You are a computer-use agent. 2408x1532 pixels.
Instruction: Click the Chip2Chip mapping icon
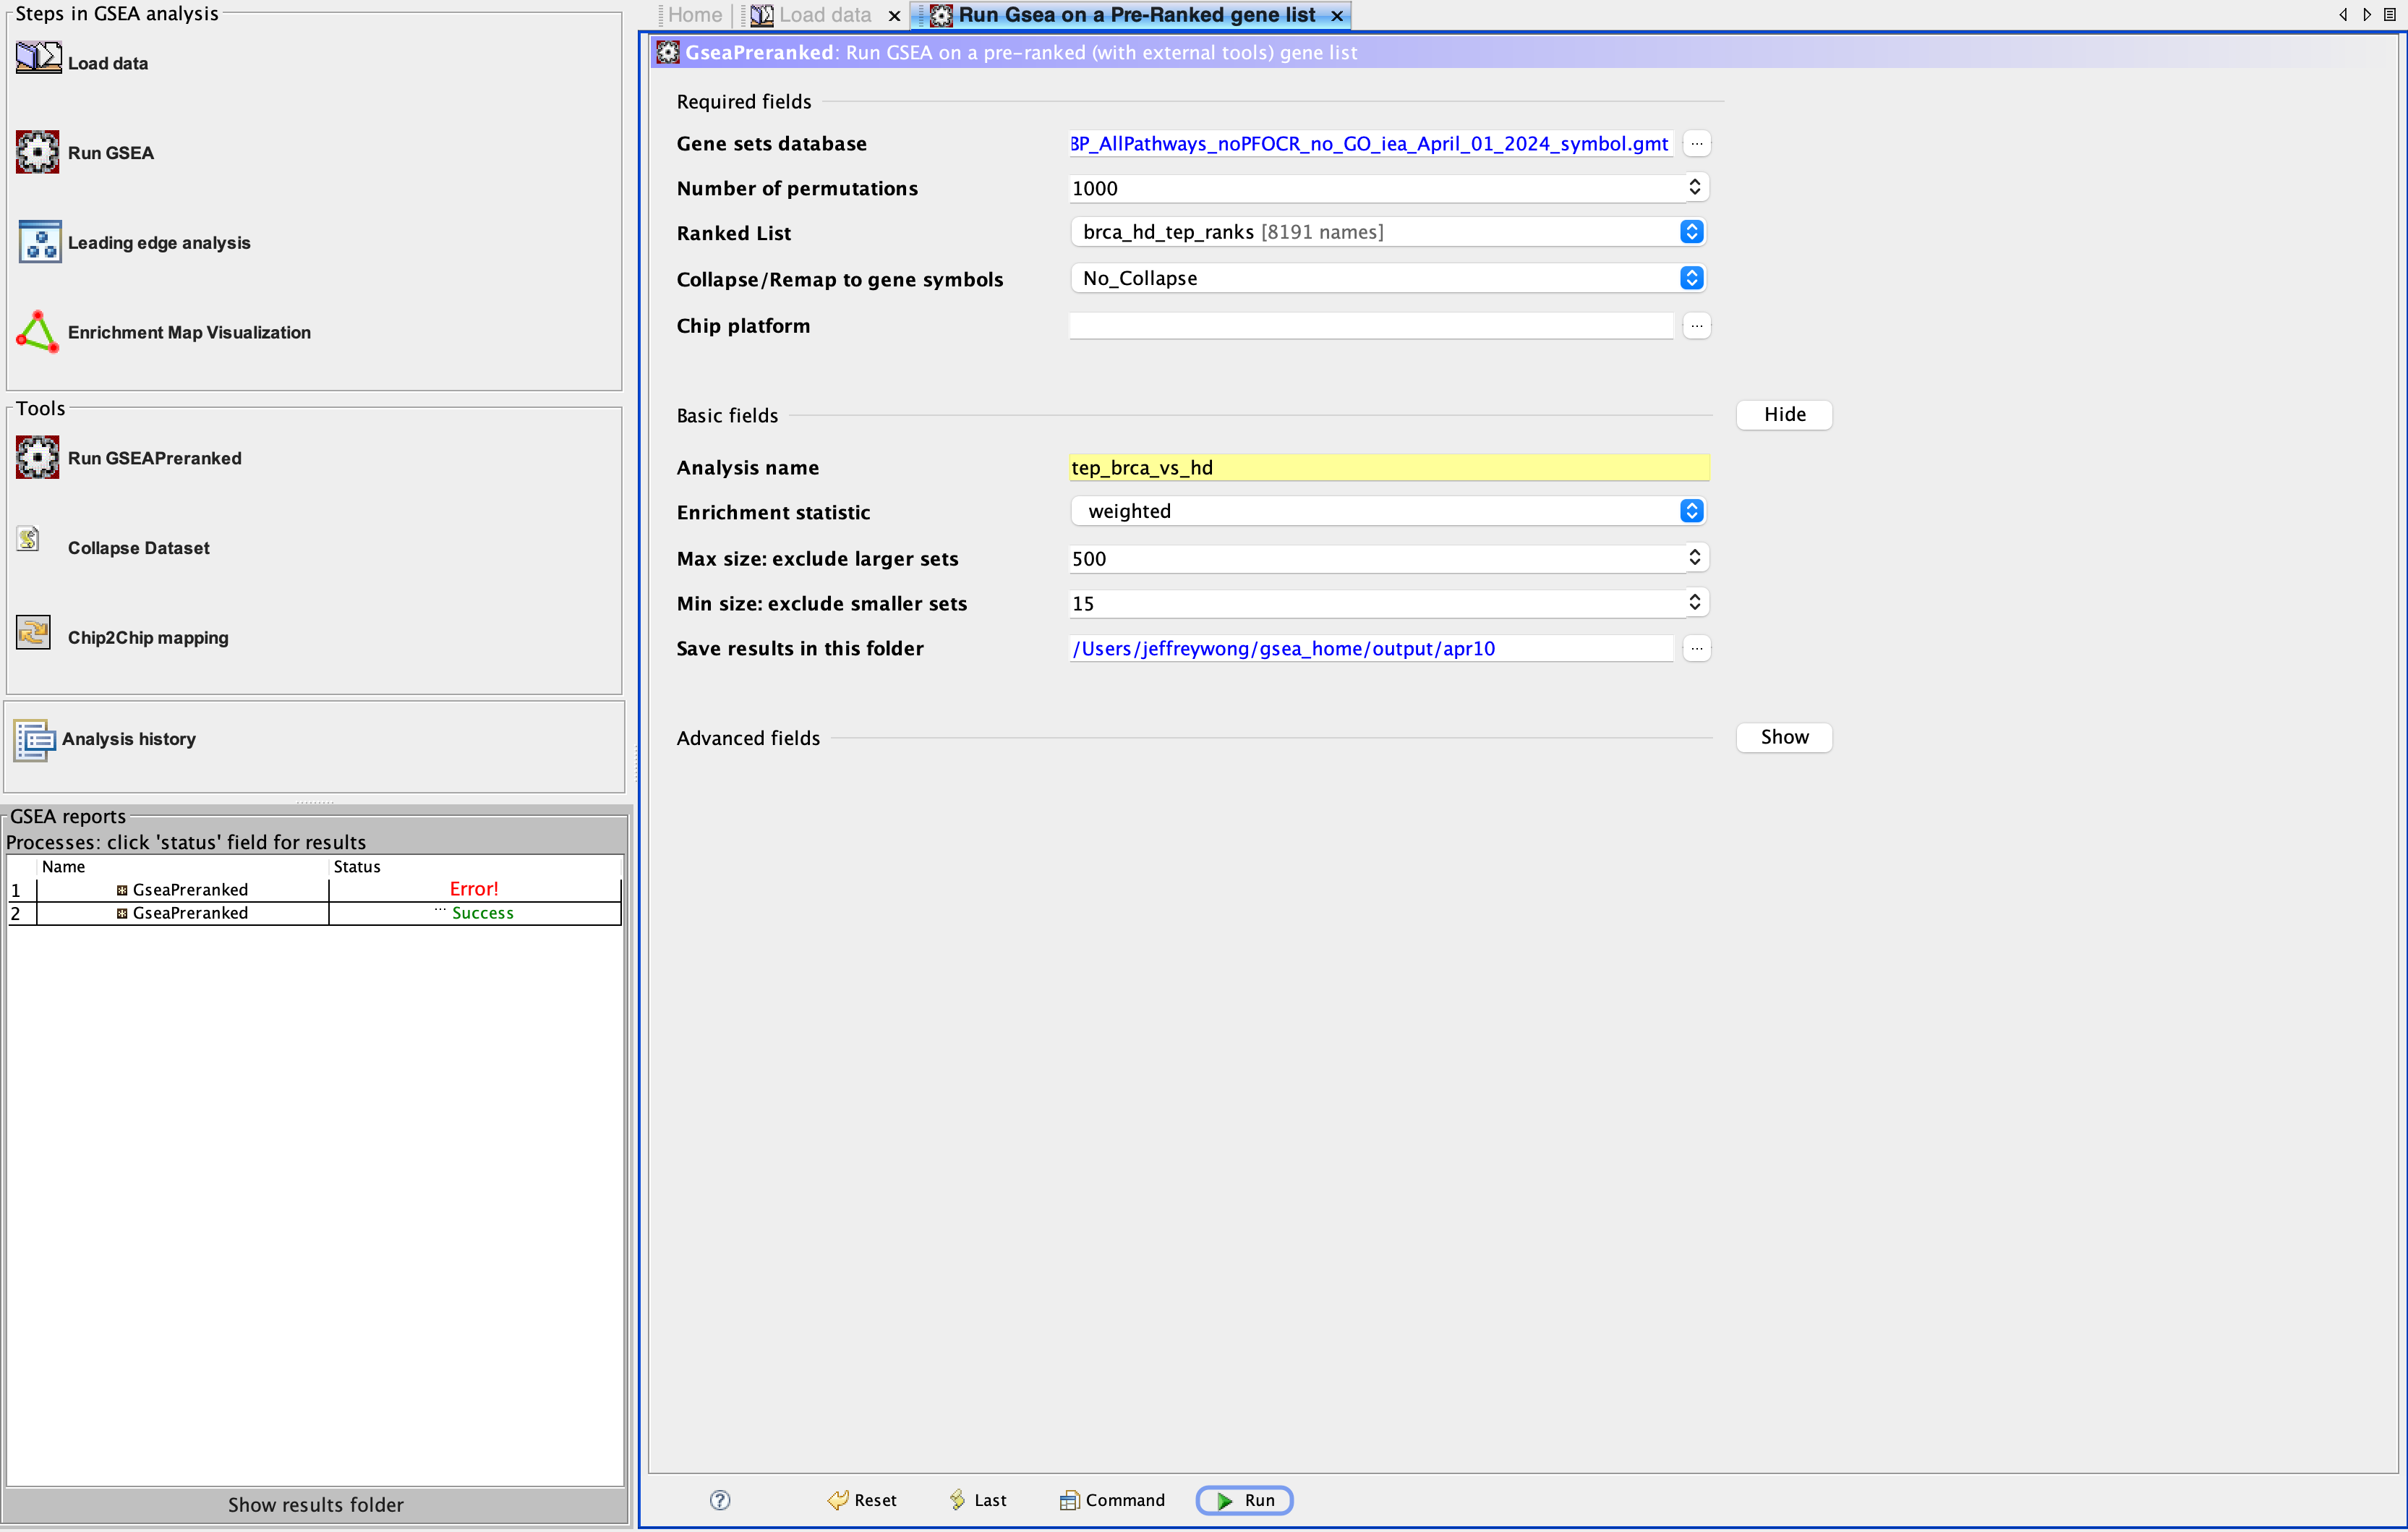click(33, 632)
